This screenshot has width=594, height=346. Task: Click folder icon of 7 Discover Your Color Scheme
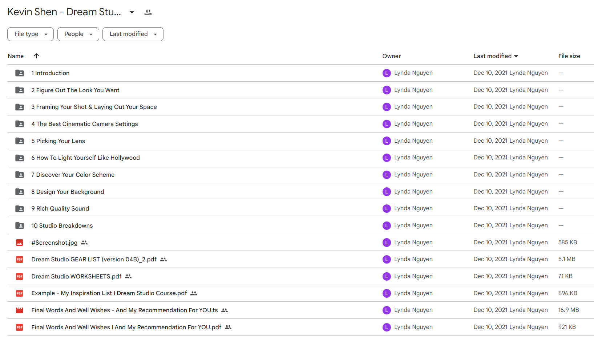tap(20, 175)
